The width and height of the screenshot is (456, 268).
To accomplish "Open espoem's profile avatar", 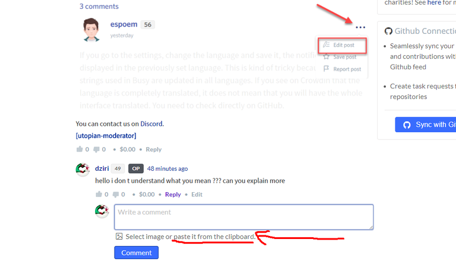I will click(91, 30).
